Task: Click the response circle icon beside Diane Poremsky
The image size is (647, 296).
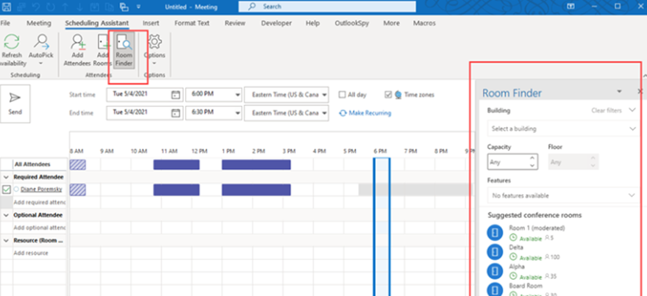Action: click(16, 189)
